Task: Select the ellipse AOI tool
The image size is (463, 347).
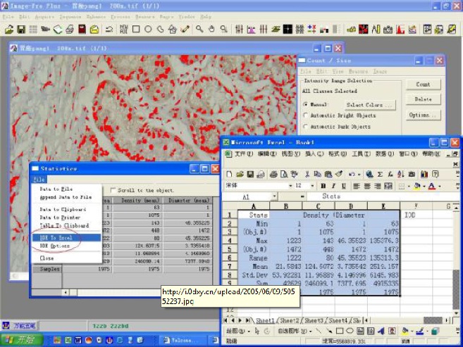Action: 149,30
